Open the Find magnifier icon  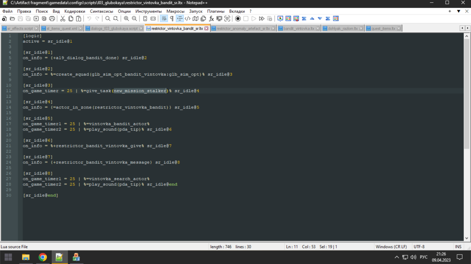click(107, 19)
